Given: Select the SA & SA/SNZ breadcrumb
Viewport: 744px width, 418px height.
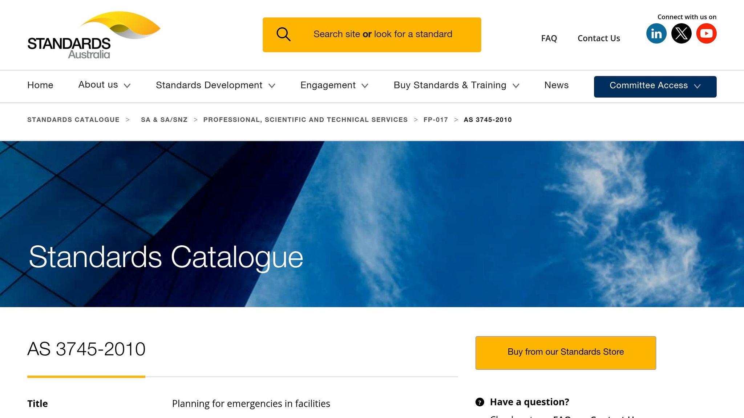Looking at the screenshot, I should coord(164,120).
